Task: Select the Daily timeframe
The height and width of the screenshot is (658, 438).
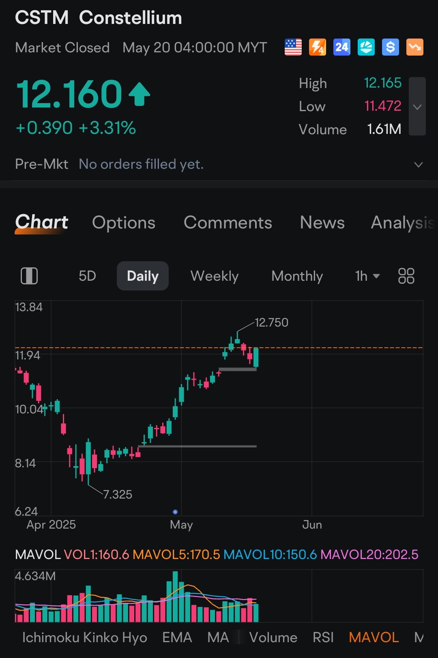Action: click(143, 276)
